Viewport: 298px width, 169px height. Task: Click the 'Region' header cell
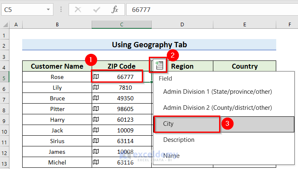[182, 66]
